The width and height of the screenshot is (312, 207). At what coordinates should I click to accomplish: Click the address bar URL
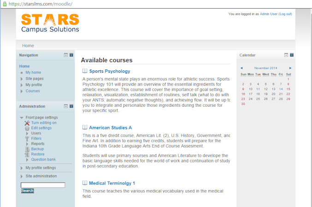click(x=41, y=4)
